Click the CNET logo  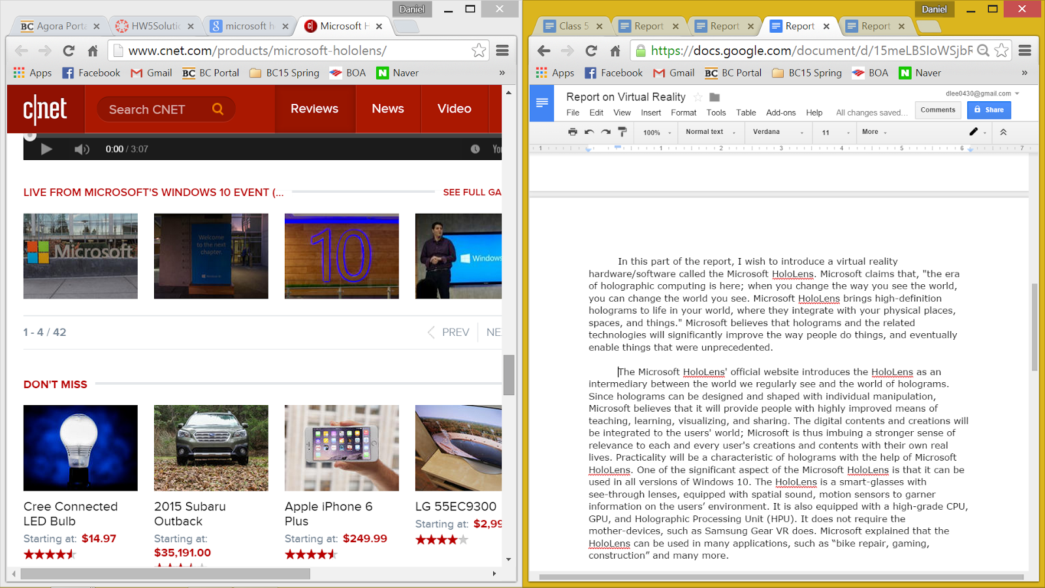coord(45,109)
